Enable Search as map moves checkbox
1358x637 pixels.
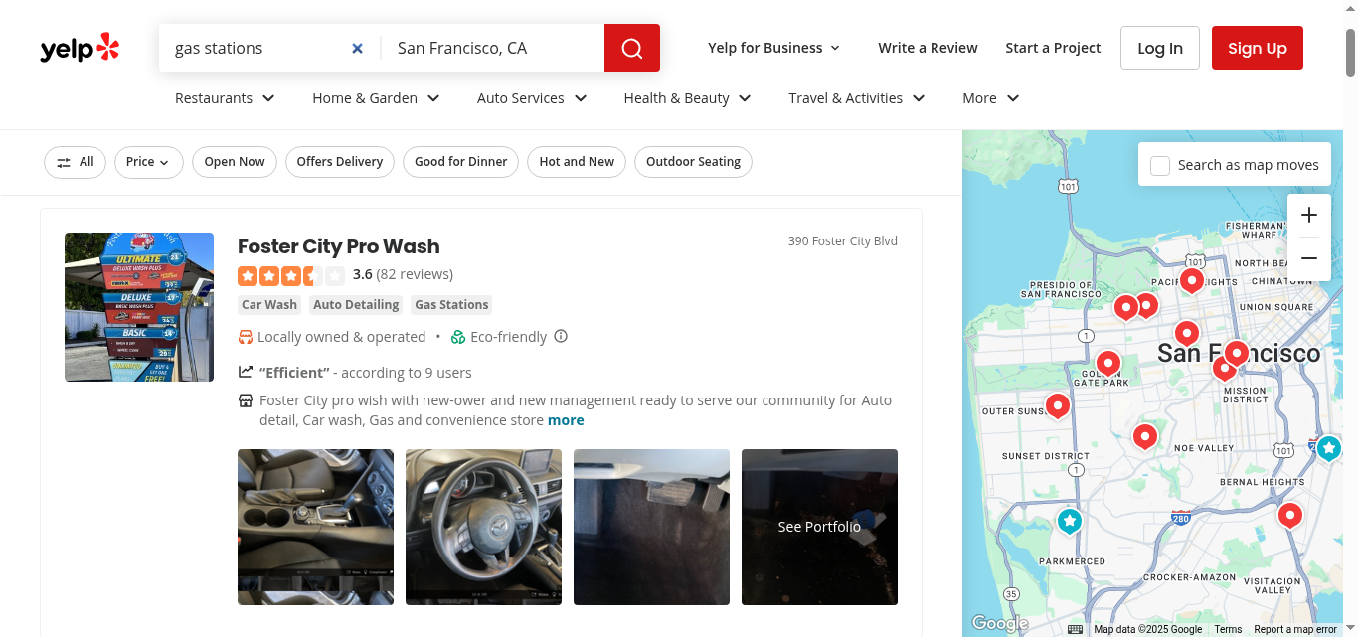click(1160, 165)
